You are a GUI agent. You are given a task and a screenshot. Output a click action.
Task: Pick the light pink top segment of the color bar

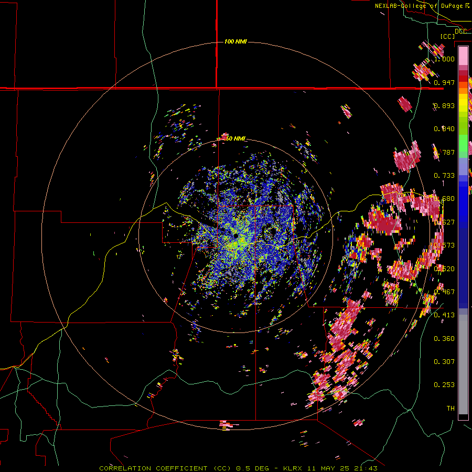pos(463,56)
